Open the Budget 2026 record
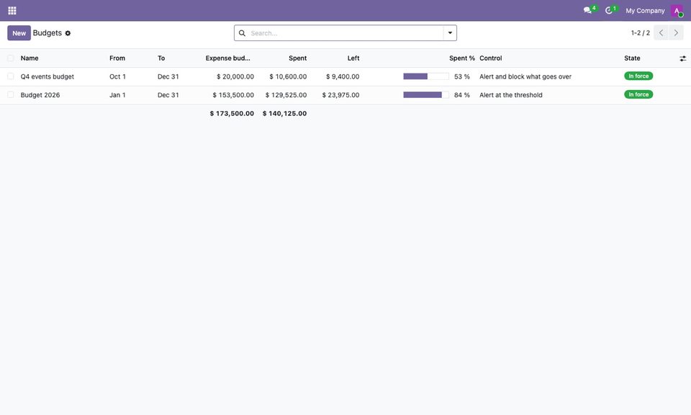The width and height of the screenshot is (691, 415). click(40, 95)
